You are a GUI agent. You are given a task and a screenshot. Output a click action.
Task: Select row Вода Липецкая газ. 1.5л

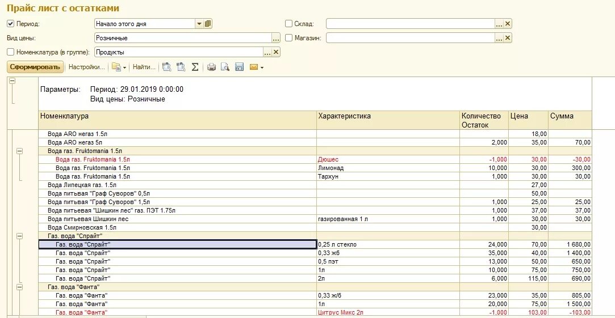click(315, 185)
